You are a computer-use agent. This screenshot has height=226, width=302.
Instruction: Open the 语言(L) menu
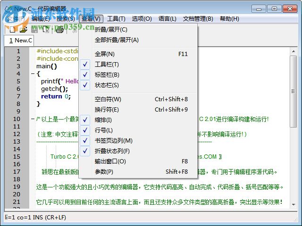(168, 19)
